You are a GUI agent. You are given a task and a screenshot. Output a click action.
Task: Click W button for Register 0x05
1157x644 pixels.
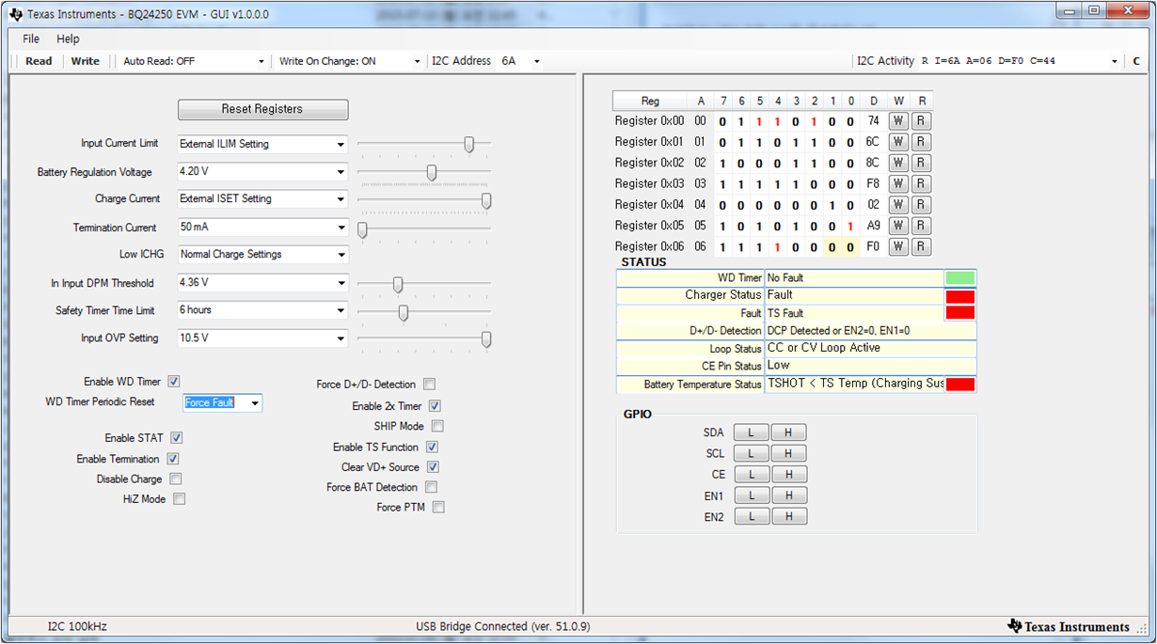pyautogui.click(x=898, y=226)
